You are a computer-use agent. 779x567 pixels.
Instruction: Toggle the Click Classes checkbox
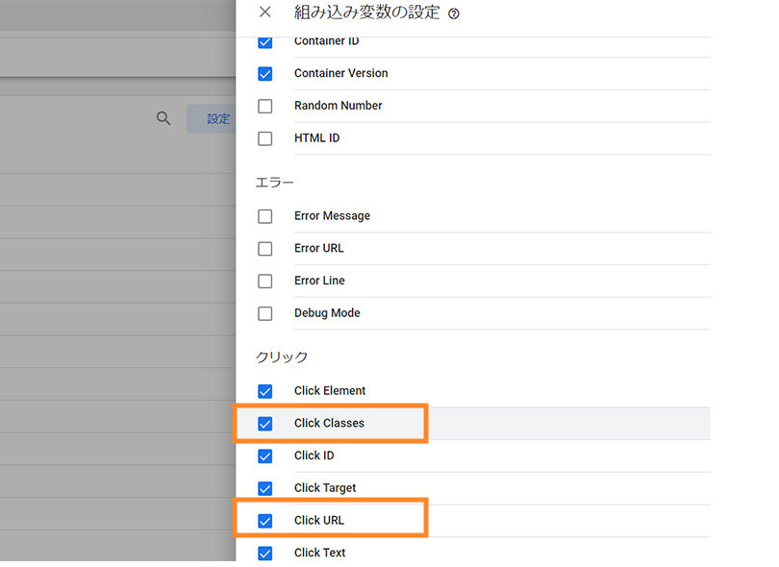tap(265, 424)
